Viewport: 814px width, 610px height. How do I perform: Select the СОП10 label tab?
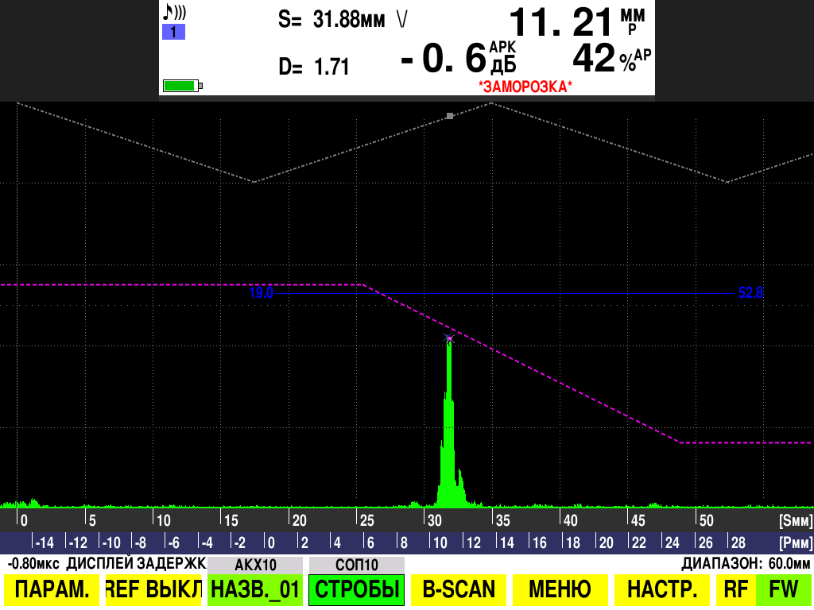(357, 565)
